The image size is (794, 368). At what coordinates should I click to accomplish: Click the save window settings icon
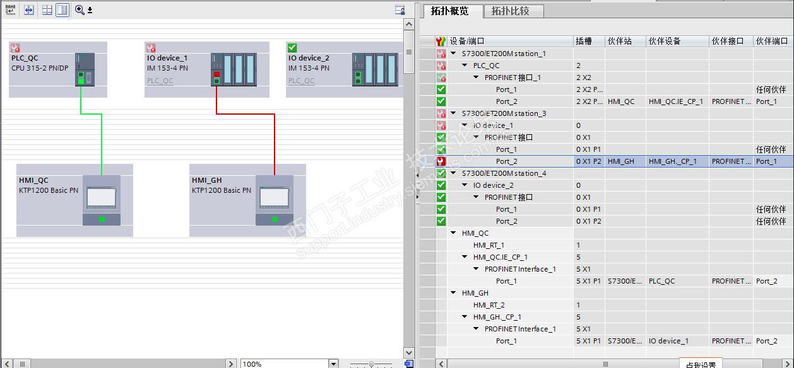tap(400, 10)
